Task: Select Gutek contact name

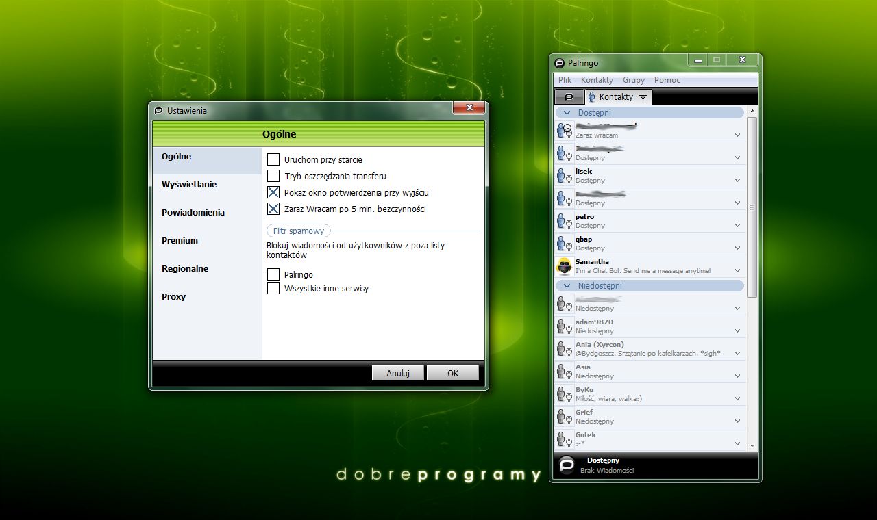Action: pyautogui.click(x=586, y=435)
